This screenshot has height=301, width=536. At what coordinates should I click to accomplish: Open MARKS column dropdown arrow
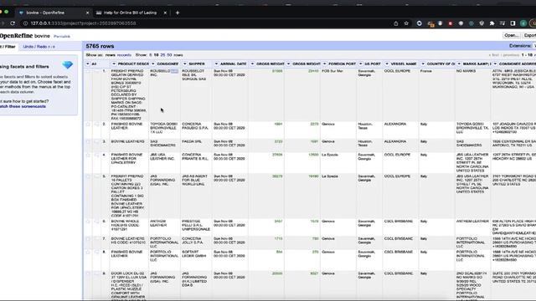click(x=459, y=64)
